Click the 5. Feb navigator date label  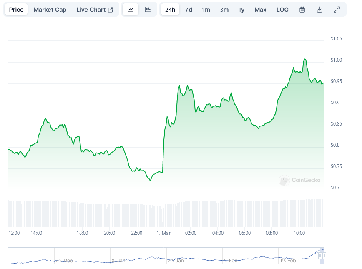(231, 261)
